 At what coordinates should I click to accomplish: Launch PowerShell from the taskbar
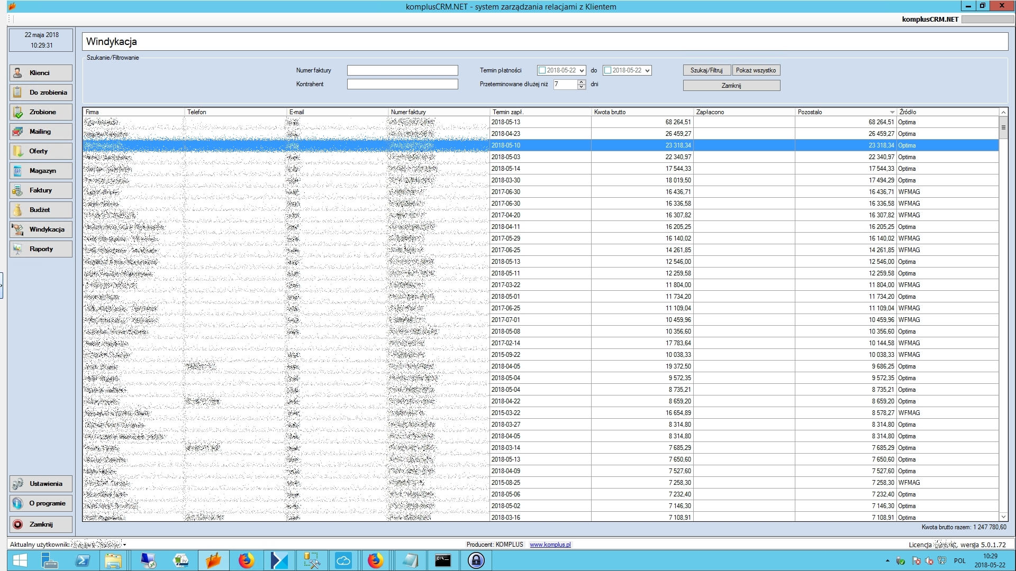point(83,560)
